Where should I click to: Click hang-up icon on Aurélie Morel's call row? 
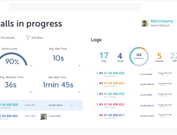(x=78, y=105)
